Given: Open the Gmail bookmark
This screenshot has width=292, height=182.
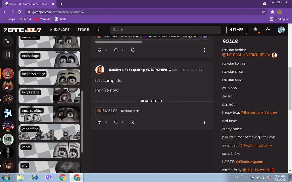Looking at the screenshot, I should [25, 19].
